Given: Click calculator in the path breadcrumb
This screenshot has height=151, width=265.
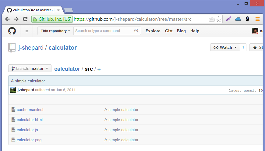Looking at the screenshot, I should tap(67, 69).
